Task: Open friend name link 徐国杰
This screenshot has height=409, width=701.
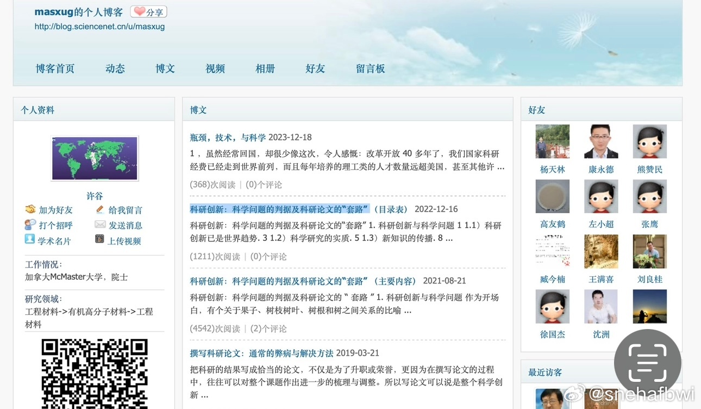Action: tap(553, 334)
